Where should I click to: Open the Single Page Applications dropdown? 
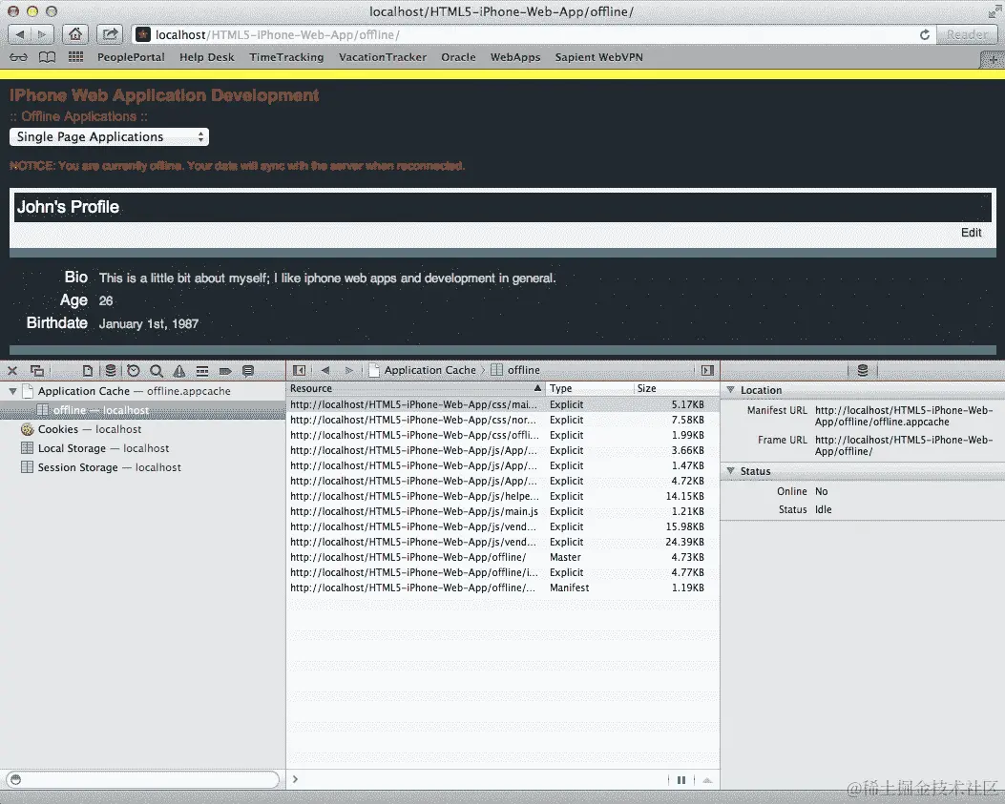tap(109, 137)
